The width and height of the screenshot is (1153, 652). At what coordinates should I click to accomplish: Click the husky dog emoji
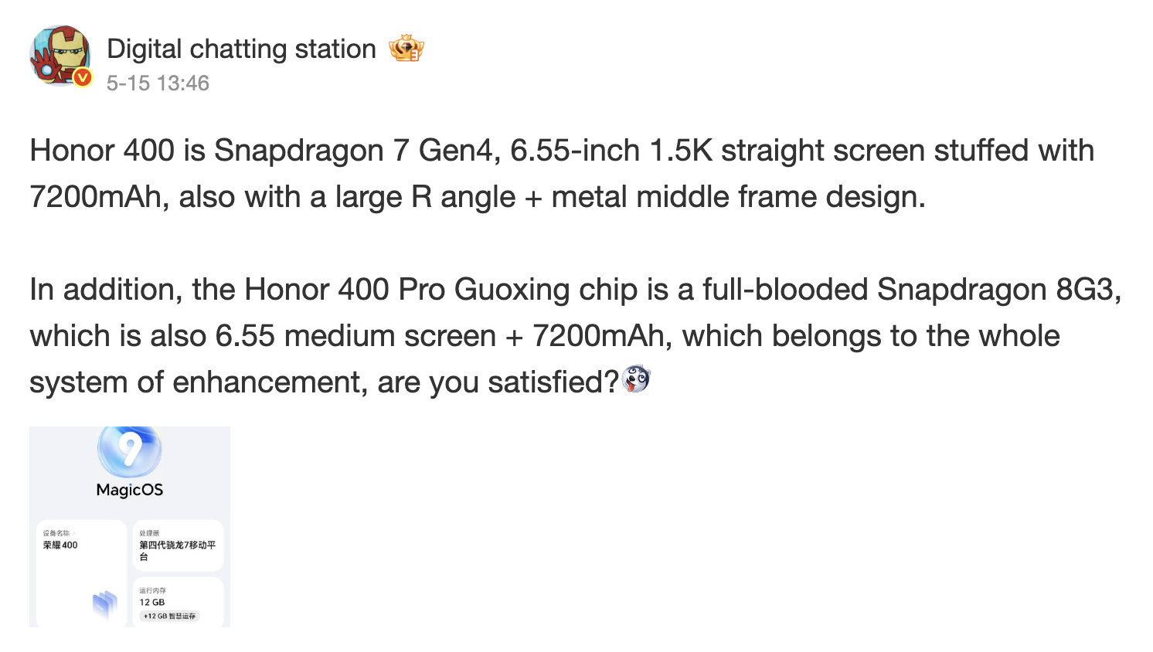[636, 379]
